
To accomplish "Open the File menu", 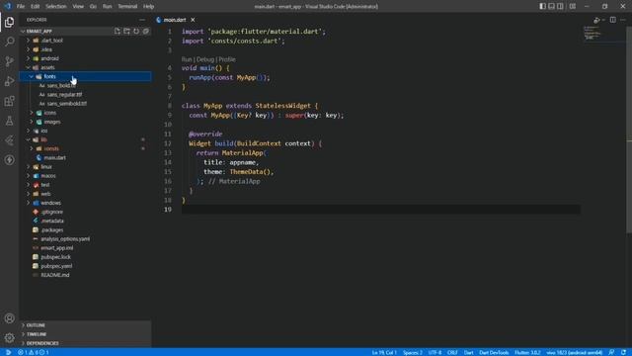I will tap(21, 7).
